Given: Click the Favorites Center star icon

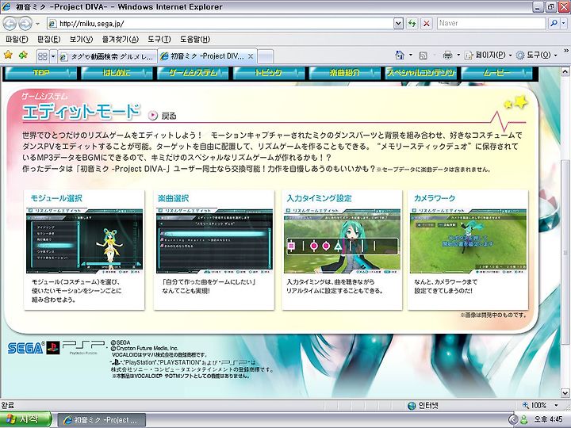Looking at the screenshot, I should [x=8, y=55].
